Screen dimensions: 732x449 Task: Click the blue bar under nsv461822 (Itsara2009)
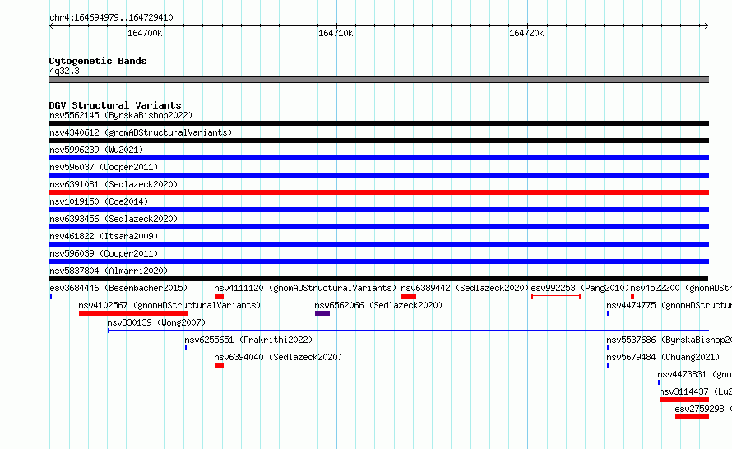378,244
